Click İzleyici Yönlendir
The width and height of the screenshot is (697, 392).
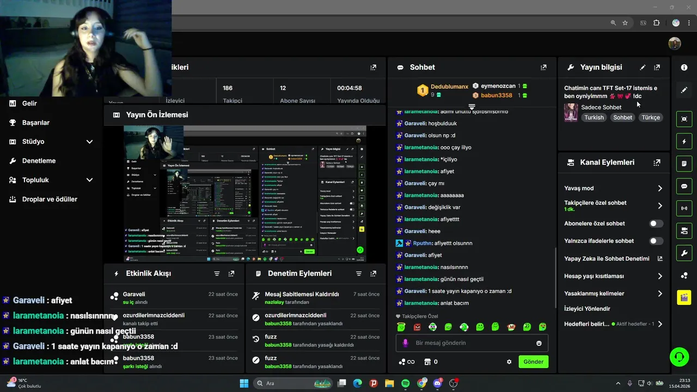click(587, 309)
